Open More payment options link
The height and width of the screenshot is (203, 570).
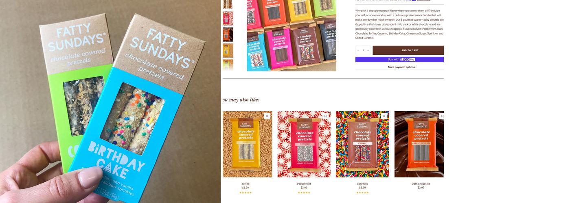tap(401, 67)
